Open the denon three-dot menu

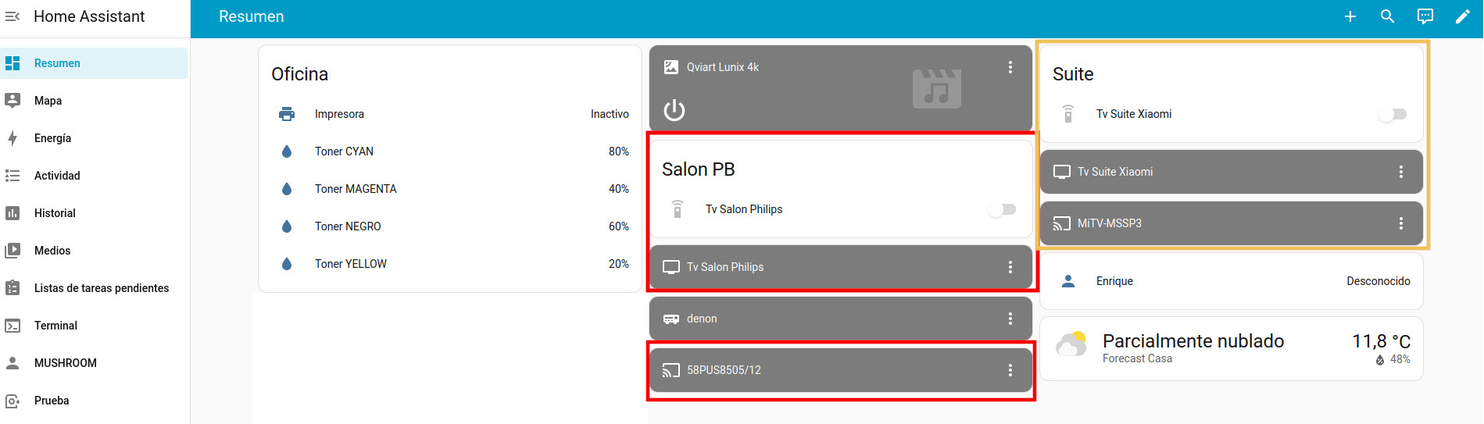coord(1010,319)
